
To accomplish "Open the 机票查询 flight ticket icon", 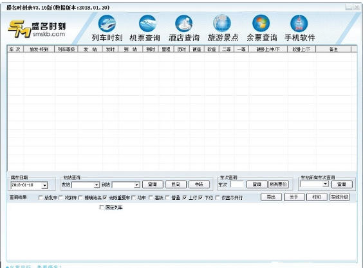I will (x=145, y=28).
